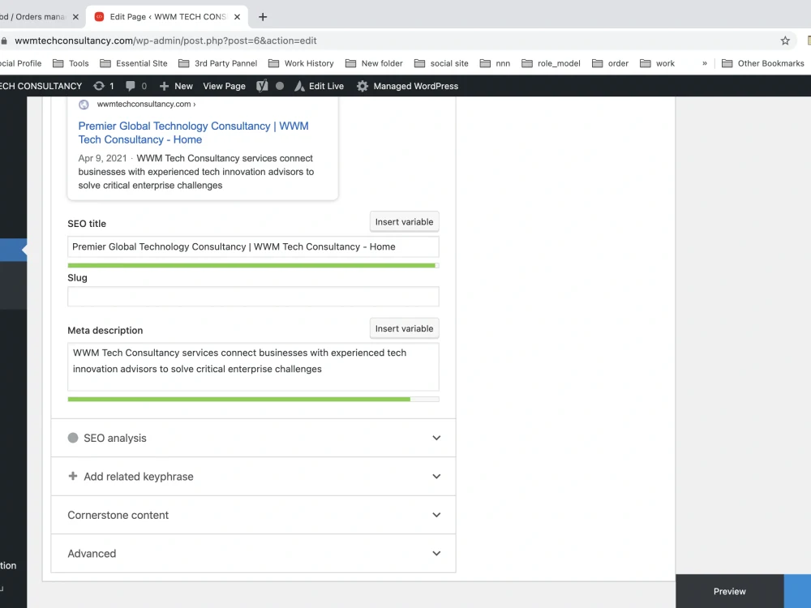
Task: Click the Managed WordPress gear icon
Action: (363, 87)
